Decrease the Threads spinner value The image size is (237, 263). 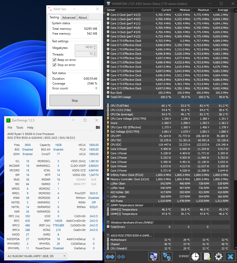tap(95, 55)
